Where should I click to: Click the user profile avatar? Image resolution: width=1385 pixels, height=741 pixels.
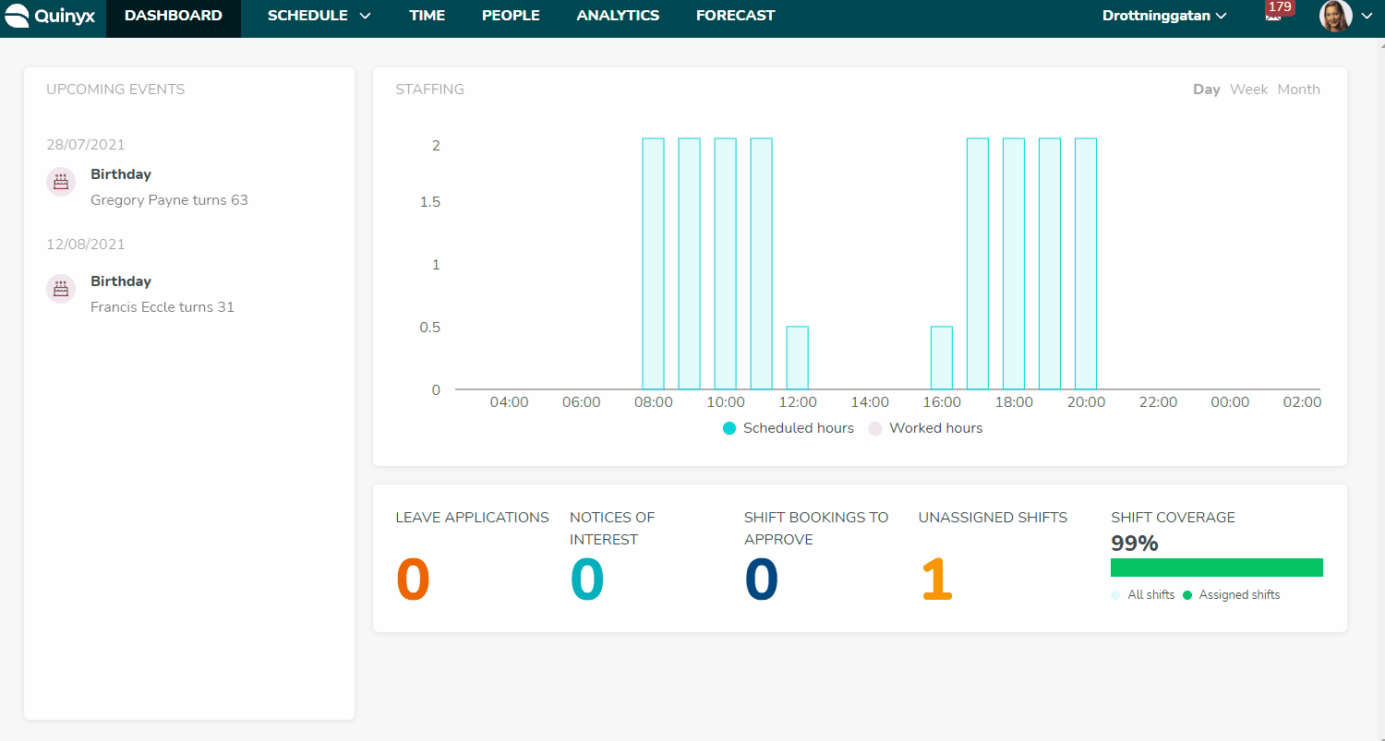tap(1335, 16)
